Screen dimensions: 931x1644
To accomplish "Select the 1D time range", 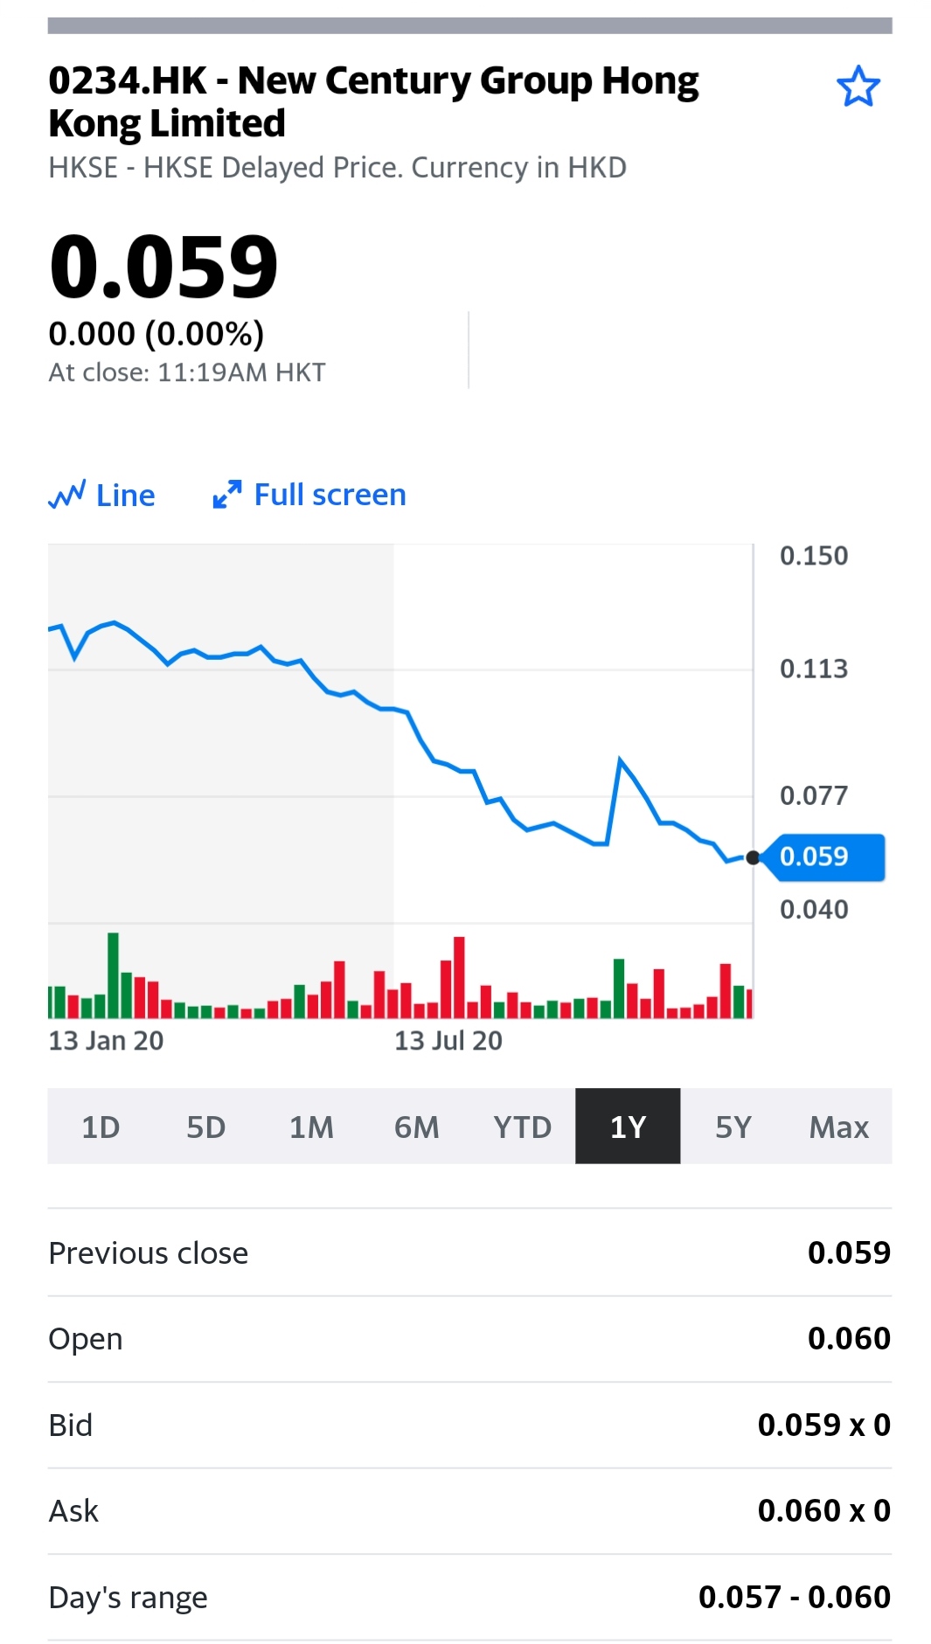I will 101,1127.
